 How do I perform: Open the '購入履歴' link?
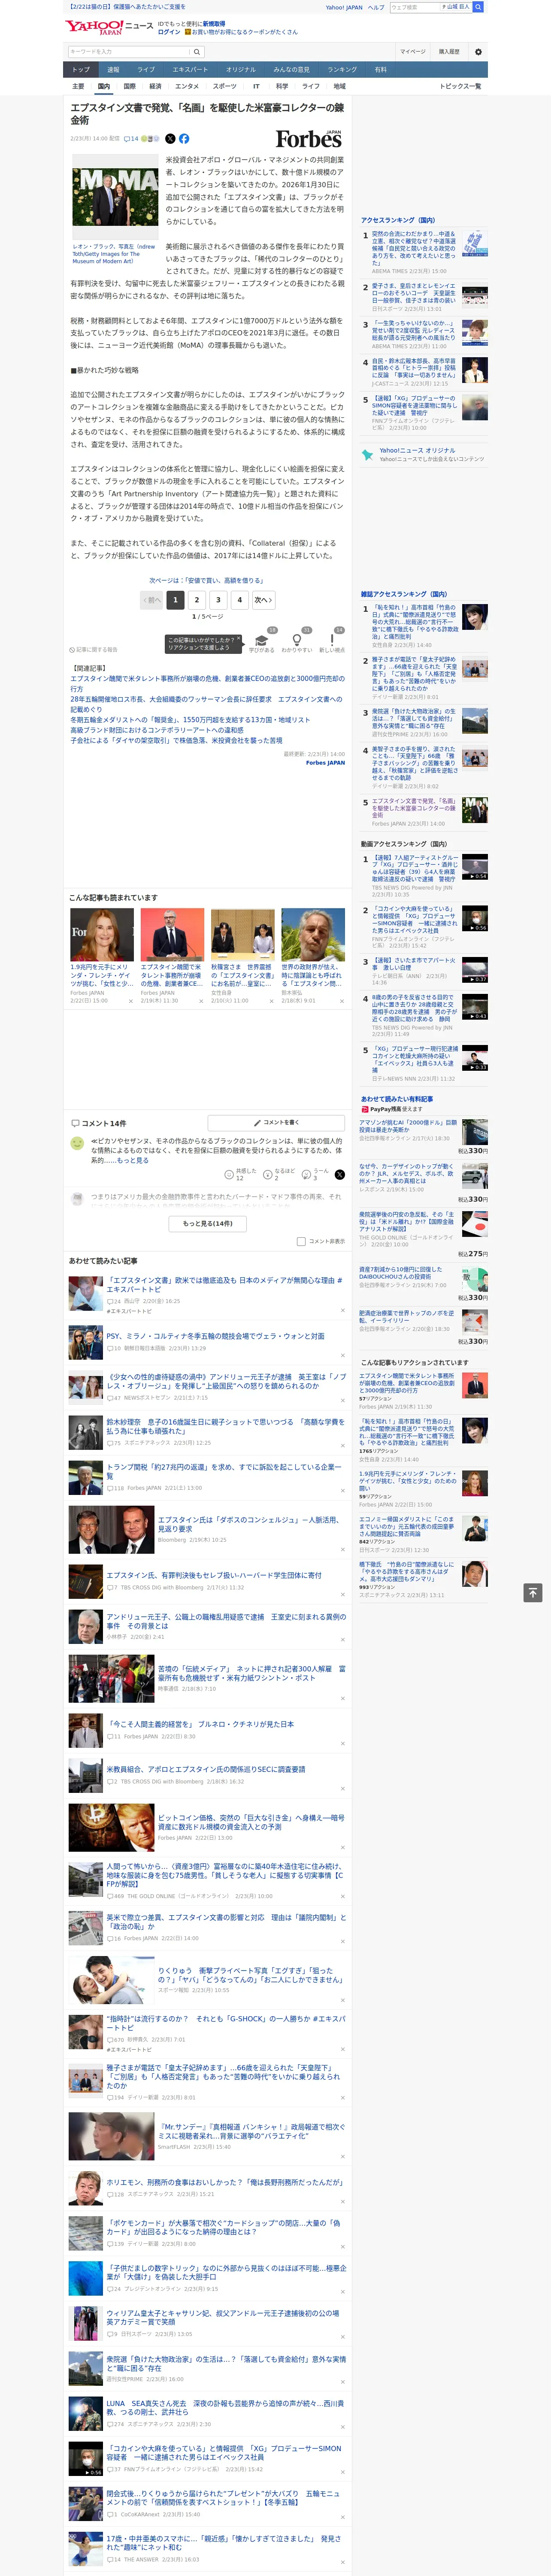(449, 51)
